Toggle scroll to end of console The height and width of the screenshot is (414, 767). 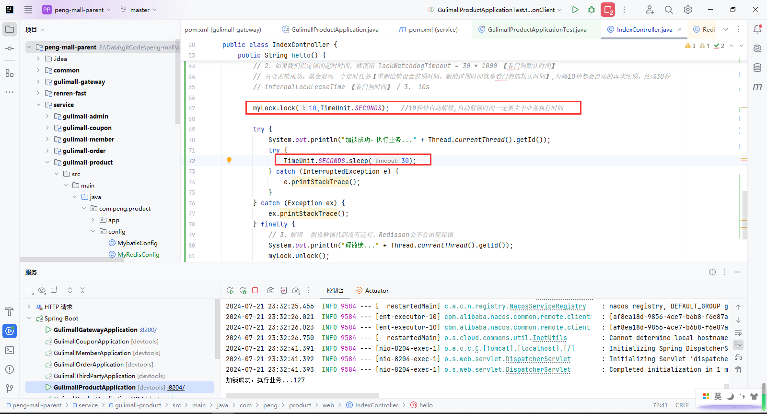coord(738,345)
